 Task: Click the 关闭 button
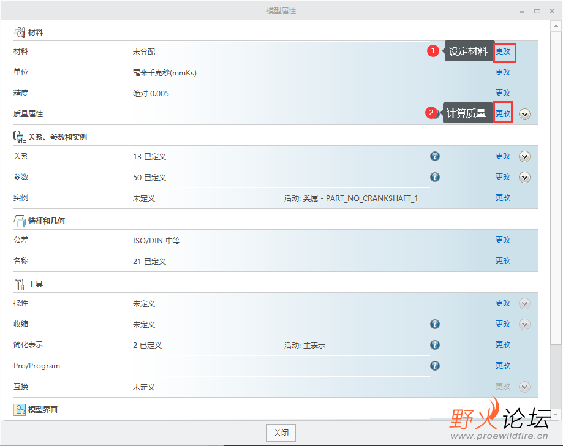(281, 433)
